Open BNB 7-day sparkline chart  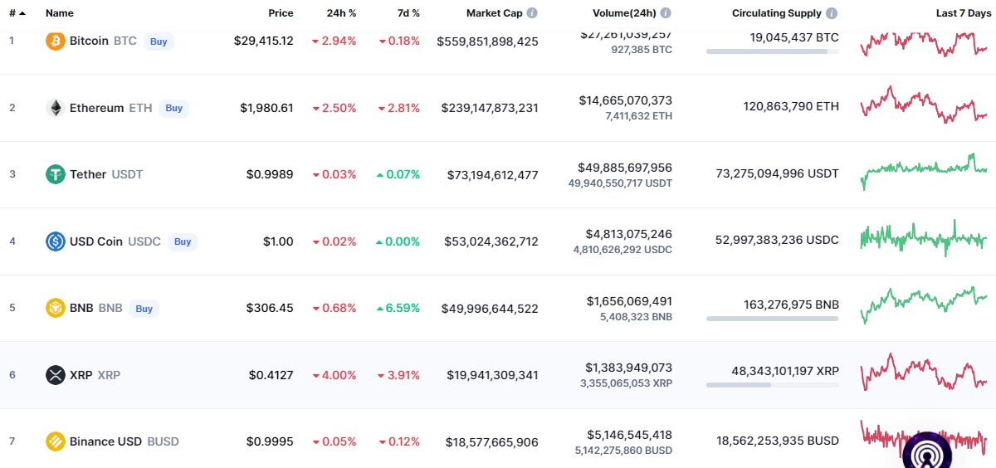pyautogui.click(x=924, y=305)
